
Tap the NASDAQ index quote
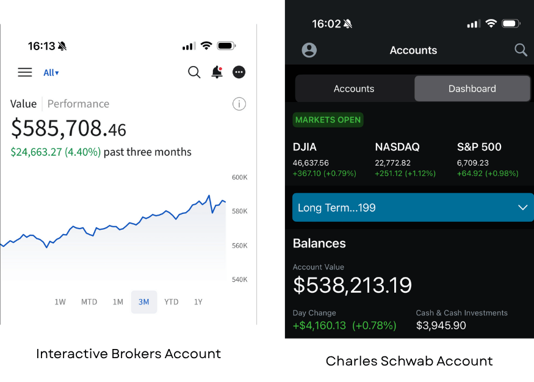405,160
